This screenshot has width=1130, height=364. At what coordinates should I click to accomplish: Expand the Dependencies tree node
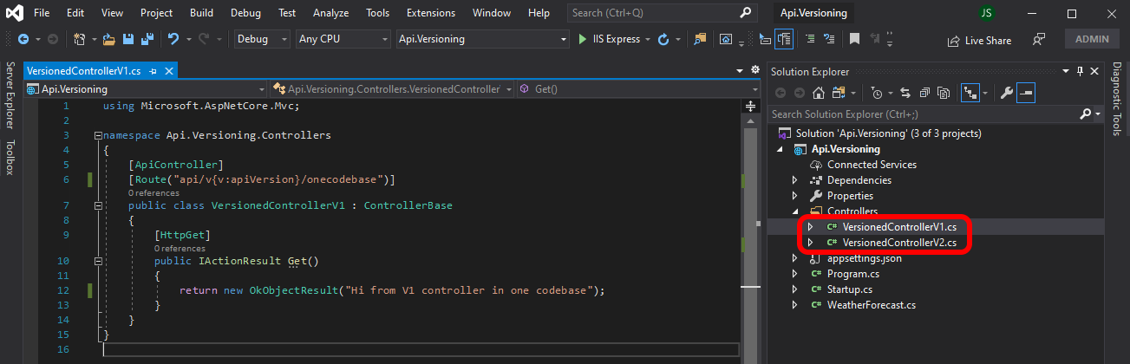coord(794,180)
